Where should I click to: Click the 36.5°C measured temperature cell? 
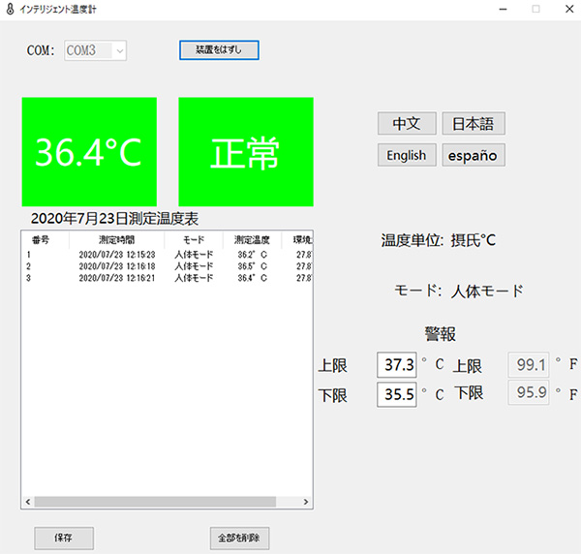pos(252,266)
